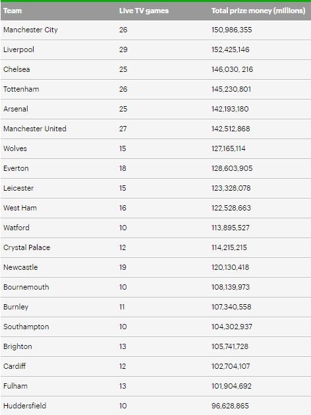311x415 pixels.
Task: Click Bournemouth's prize money 108,139,973
Action: [x=231, y=287]
